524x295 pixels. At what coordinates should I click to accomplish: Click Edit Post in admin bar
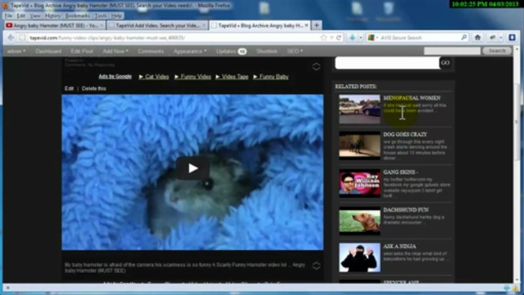(x=82, y=51)
